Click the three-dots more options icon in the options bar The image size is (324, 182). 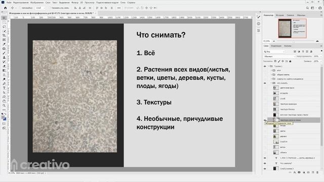tap(119, 8)
